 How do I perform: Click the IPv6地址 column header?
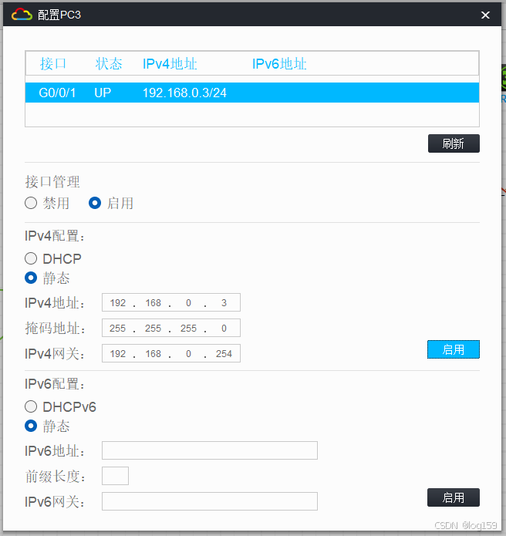coord(279,64)
